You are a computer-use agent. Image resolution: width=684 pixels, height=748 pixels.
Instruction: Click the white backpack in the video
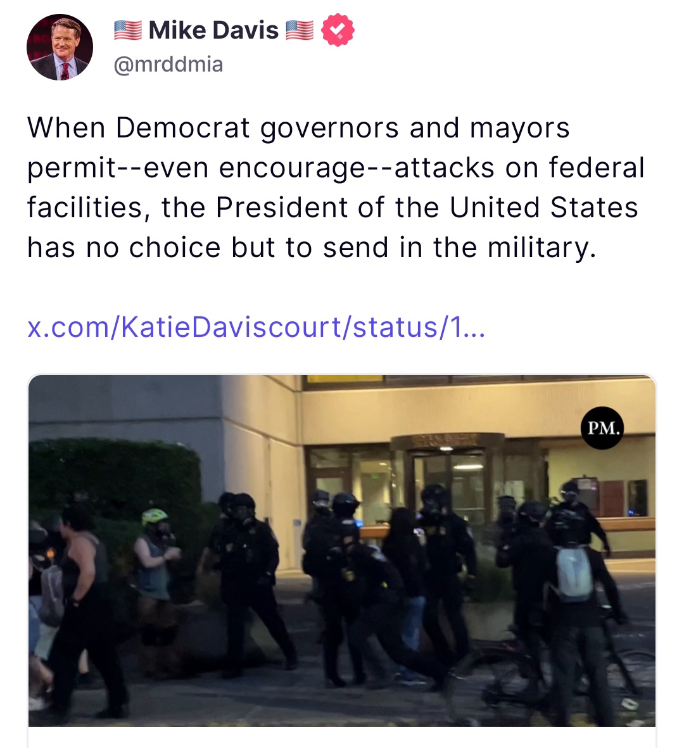[x=574, y=573]
